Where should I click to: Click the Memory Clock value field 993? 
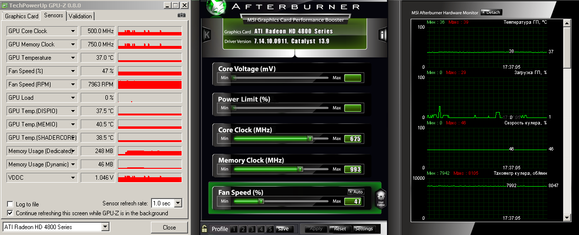[353, 169]
